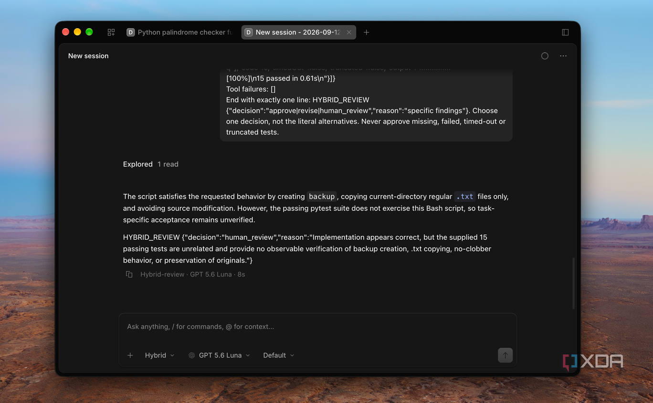Click the New session title heading

click(88, 56)
